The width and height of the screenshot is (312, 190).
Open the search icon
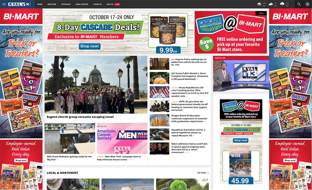coord(299,4)
